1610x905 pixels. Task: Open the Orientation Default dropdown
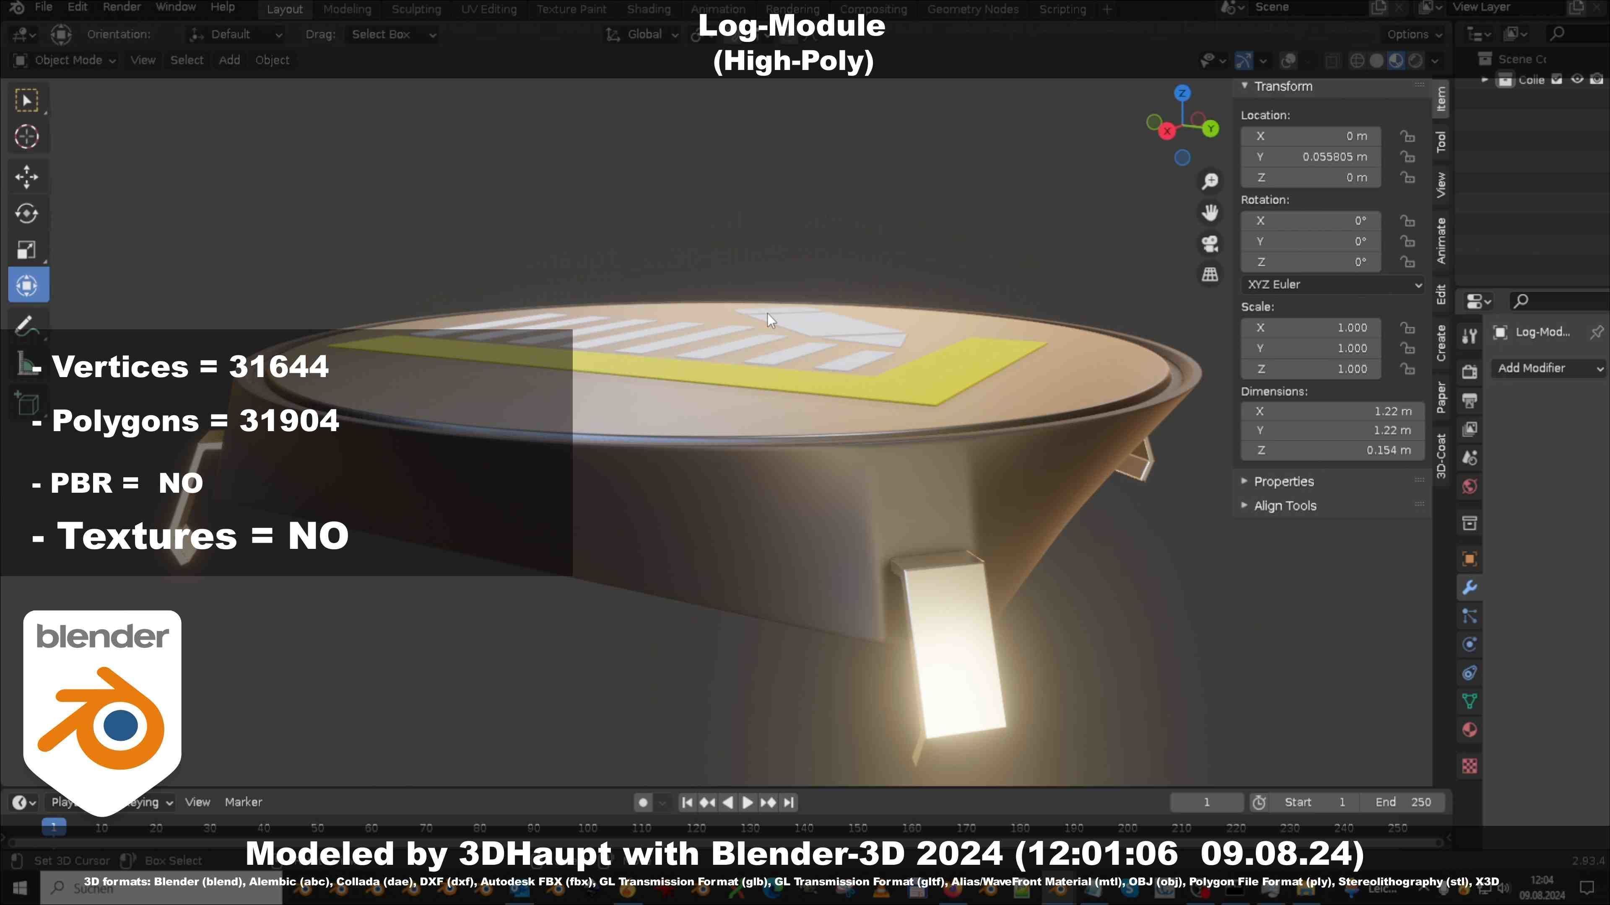(x=236, y=34)
